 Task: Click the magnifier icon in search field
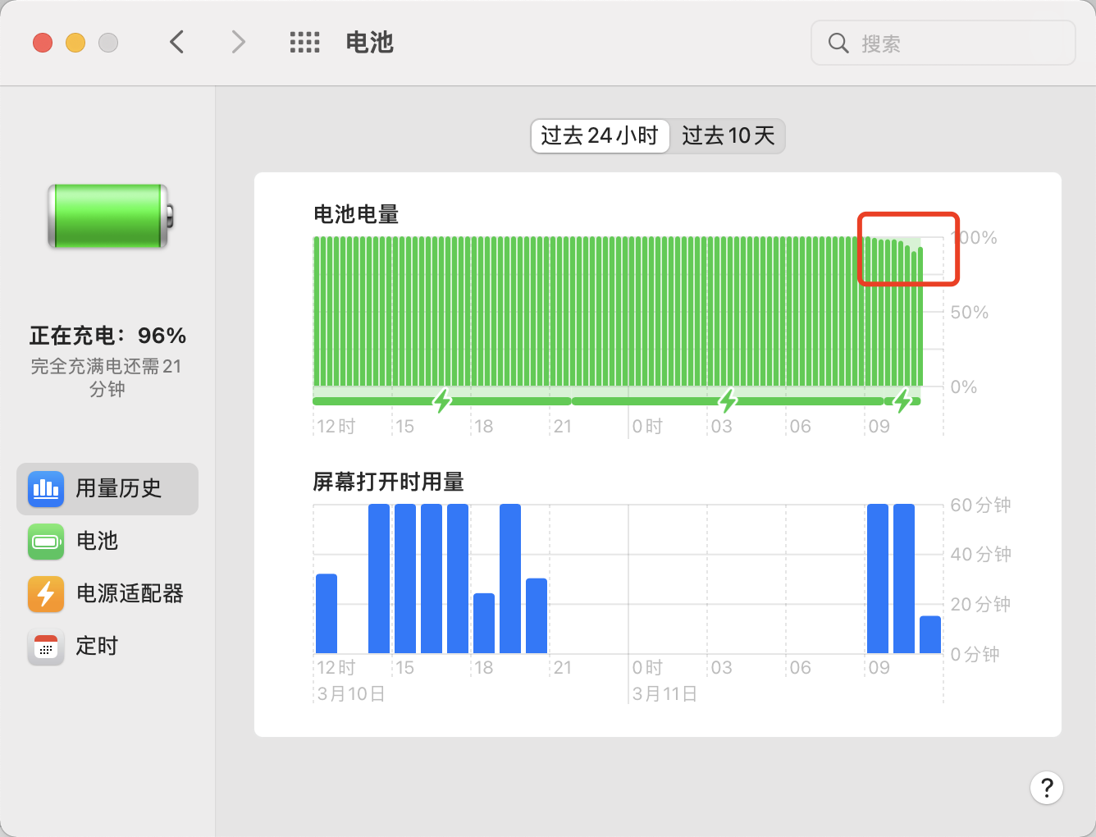(x=838, y=43)
